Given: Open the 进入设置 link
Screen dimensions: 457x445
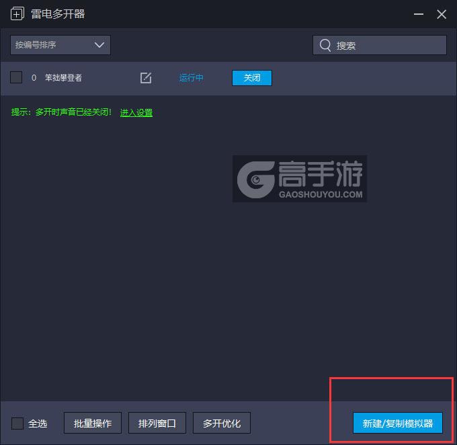Looking at the screenshot, I should [136, 112].
